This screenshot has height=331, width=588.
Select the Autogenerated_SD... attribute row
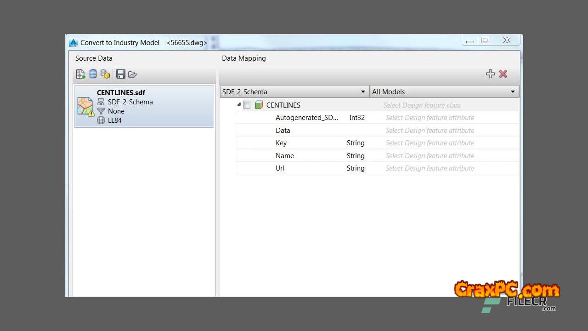pyautogui.click(x=306, y=118)
